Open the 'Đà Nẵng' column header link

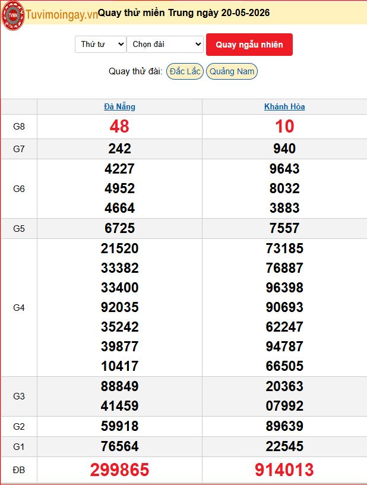click(x=119, y=107)
